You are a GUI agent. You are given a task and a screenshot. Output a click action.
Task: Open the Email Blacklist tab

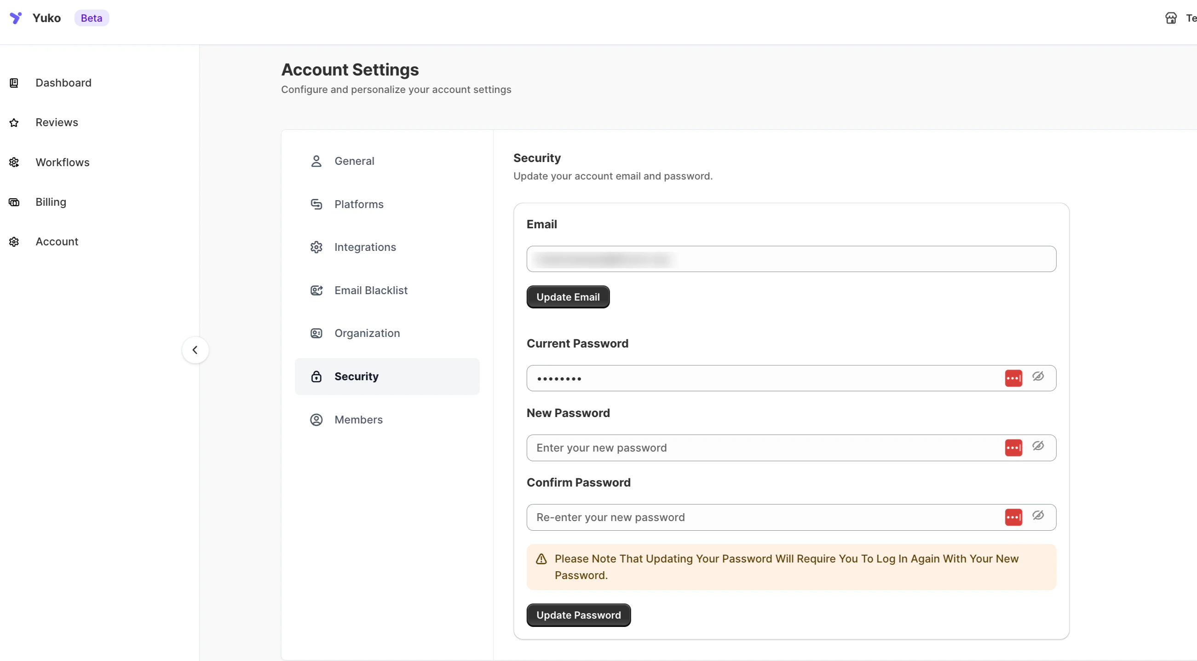coord(387,290)
